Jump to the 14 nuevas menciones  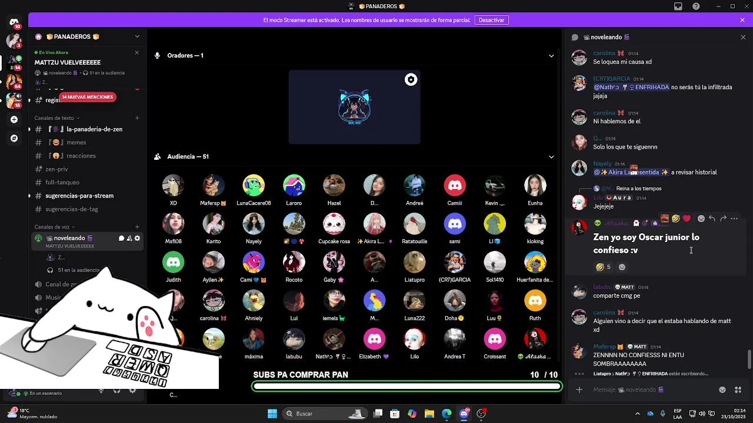[x=88, y=97]
